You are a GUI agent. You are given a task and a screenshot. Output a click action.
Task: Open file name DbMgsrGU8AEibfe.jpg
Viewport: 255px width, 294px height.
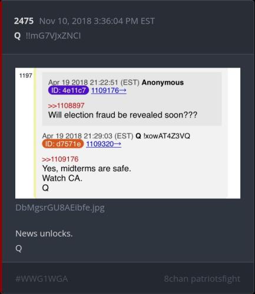60,208
